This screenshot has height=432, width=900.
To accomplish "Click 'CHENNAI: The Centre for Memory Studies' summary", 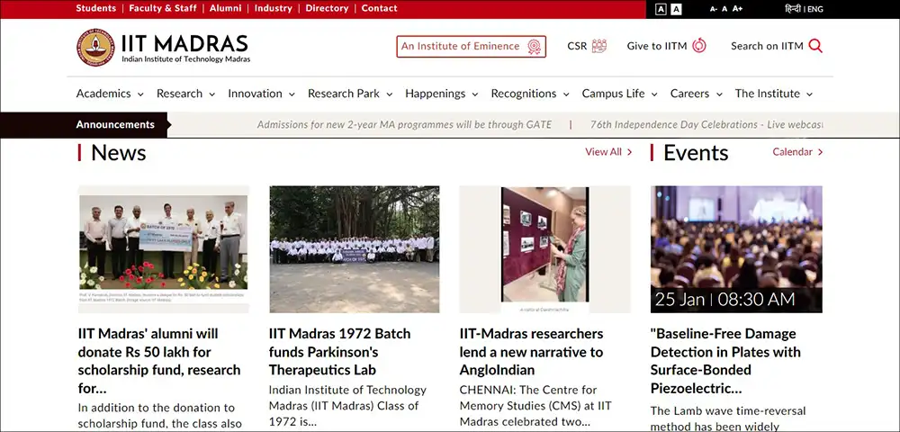I will click(535, 406).
